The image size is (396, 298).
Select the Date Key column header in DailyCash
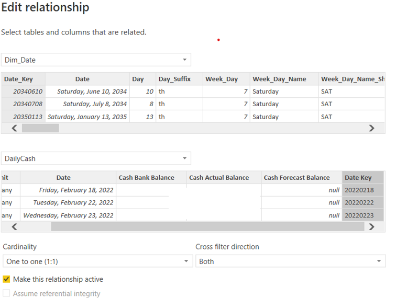pyautogui.click(x=363, y=177)
